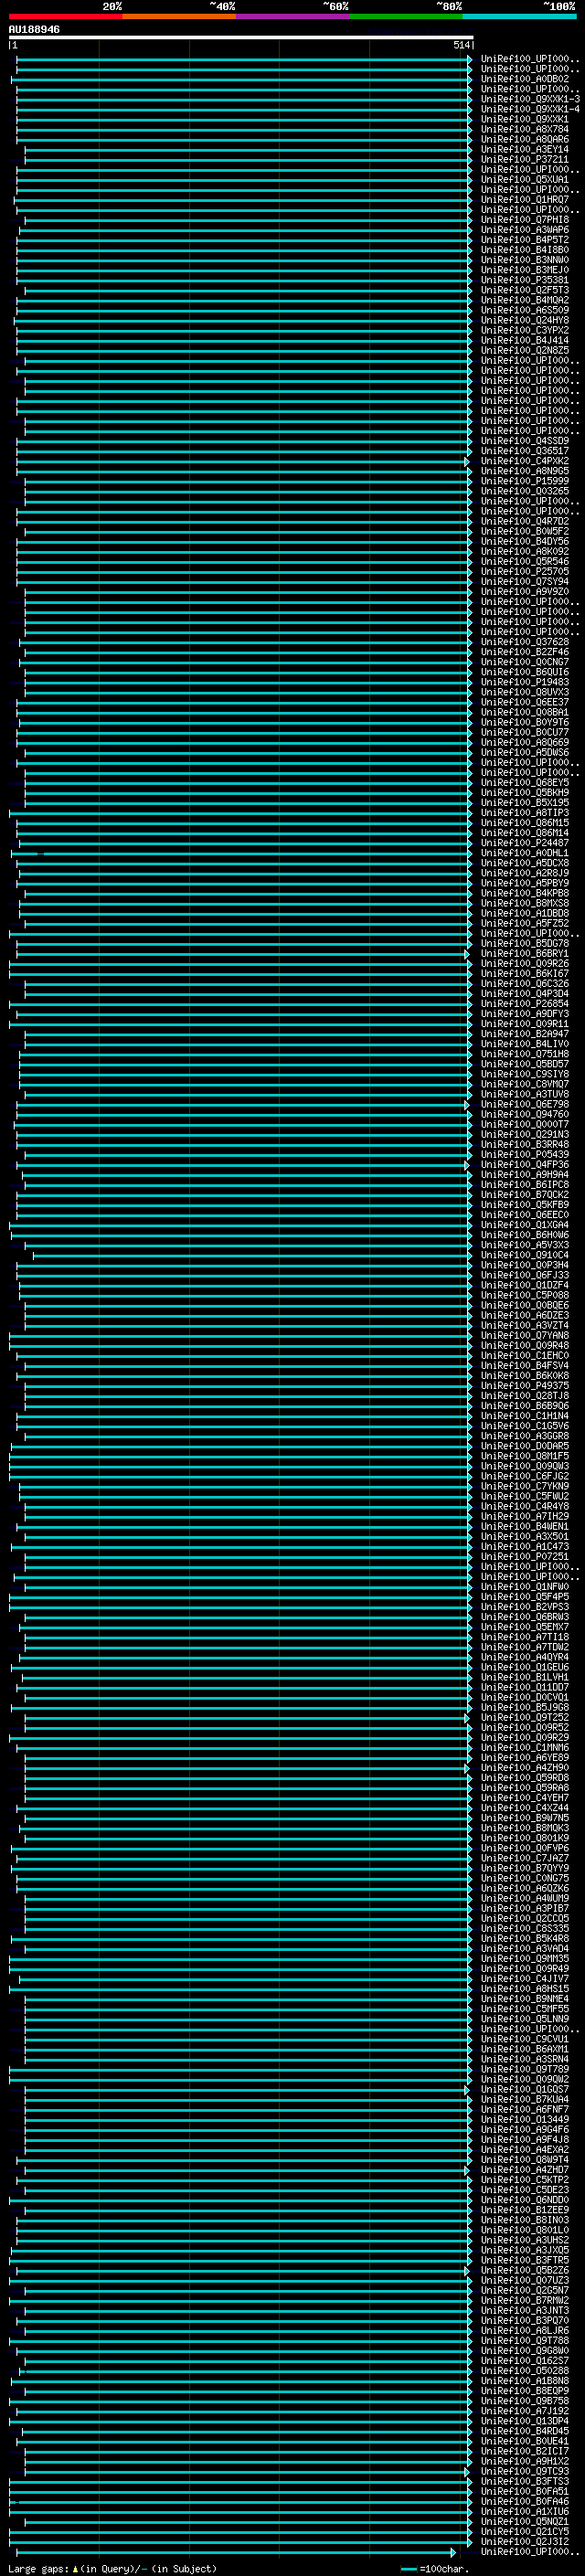Select the UniRef100_A8QAR6 label

tap(524, 139)
